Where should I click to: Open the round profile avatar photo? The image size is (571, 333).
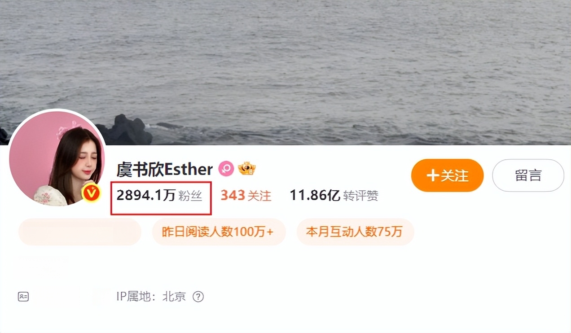(57, 158)
